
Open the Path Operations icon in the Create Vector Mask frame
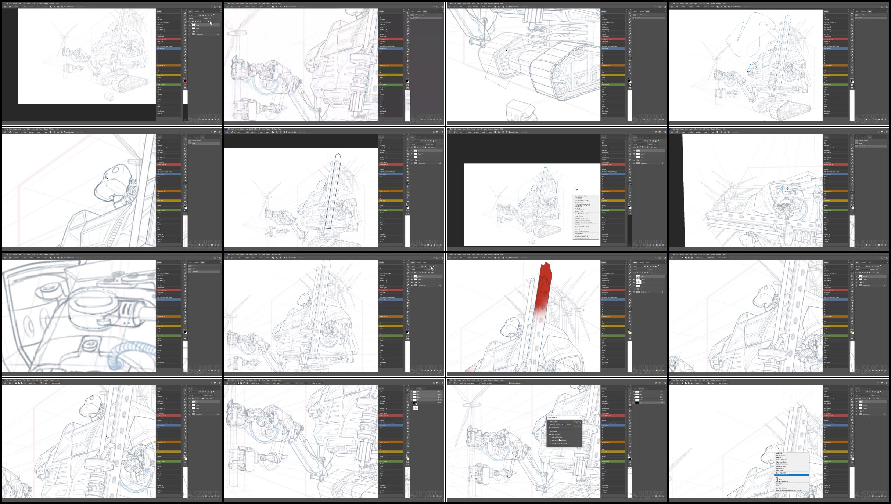495,132
